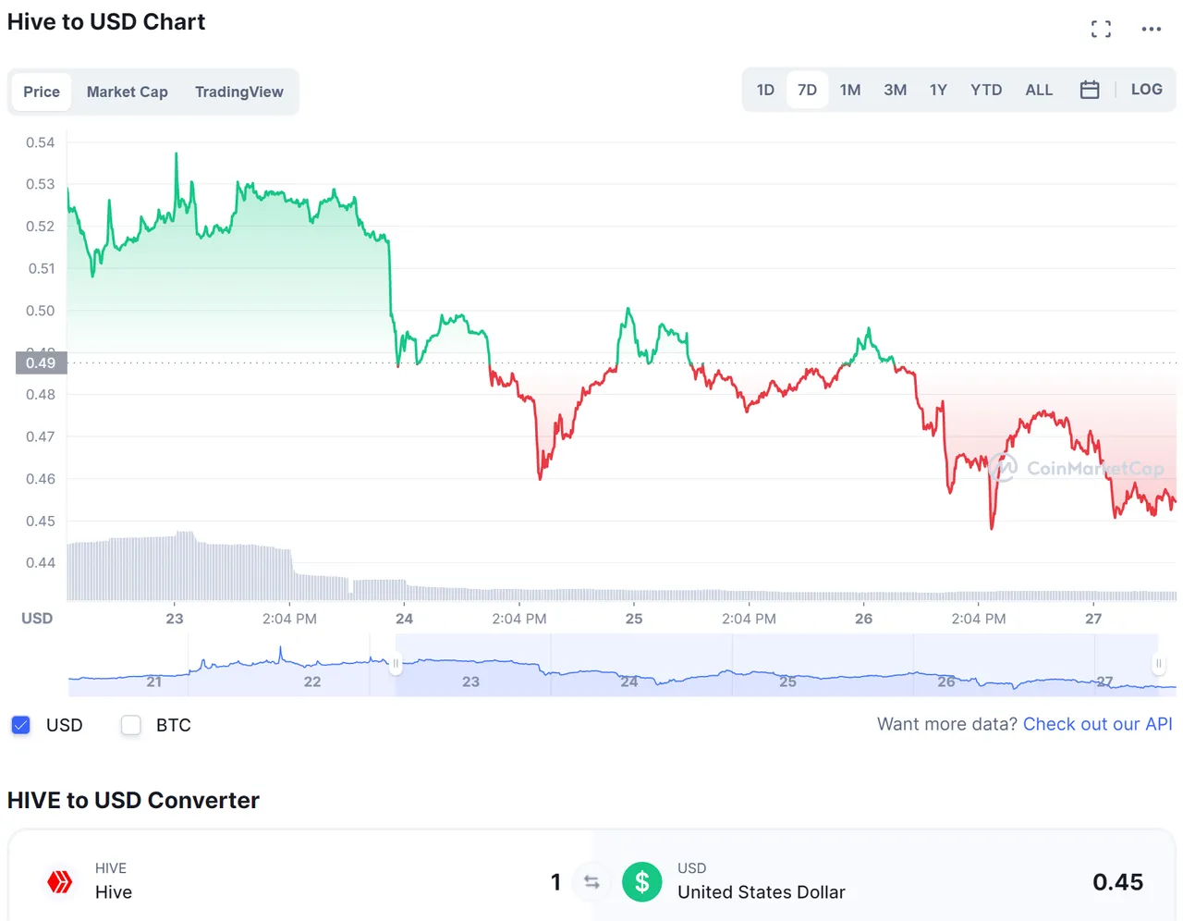Screen dimensions: 1183x921
Task: Click the HIVE amount field showing 1
Action: pyautogui.click(x=555, y=882)
